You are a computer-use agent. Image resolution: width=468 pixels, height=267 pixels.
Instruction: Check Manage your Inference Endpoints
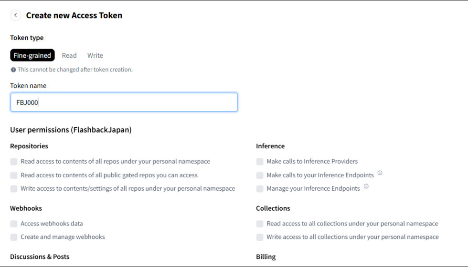[260, 188]
